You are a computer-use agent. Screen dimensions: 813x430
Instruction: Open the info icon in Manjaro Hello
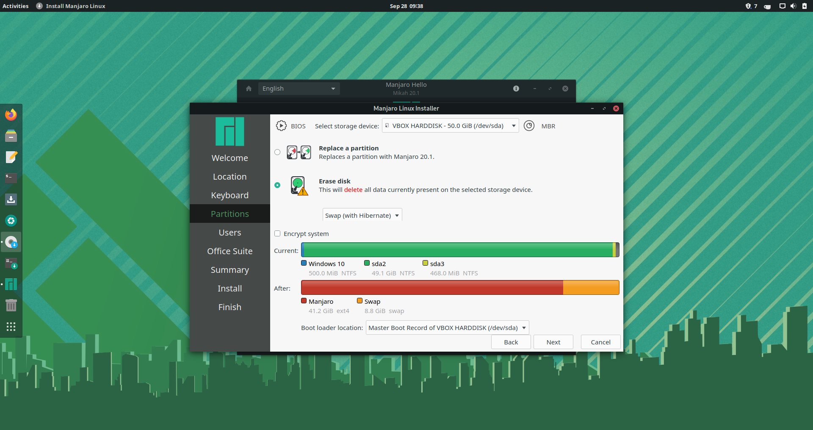pyautogui.click(x=516, y=89)
